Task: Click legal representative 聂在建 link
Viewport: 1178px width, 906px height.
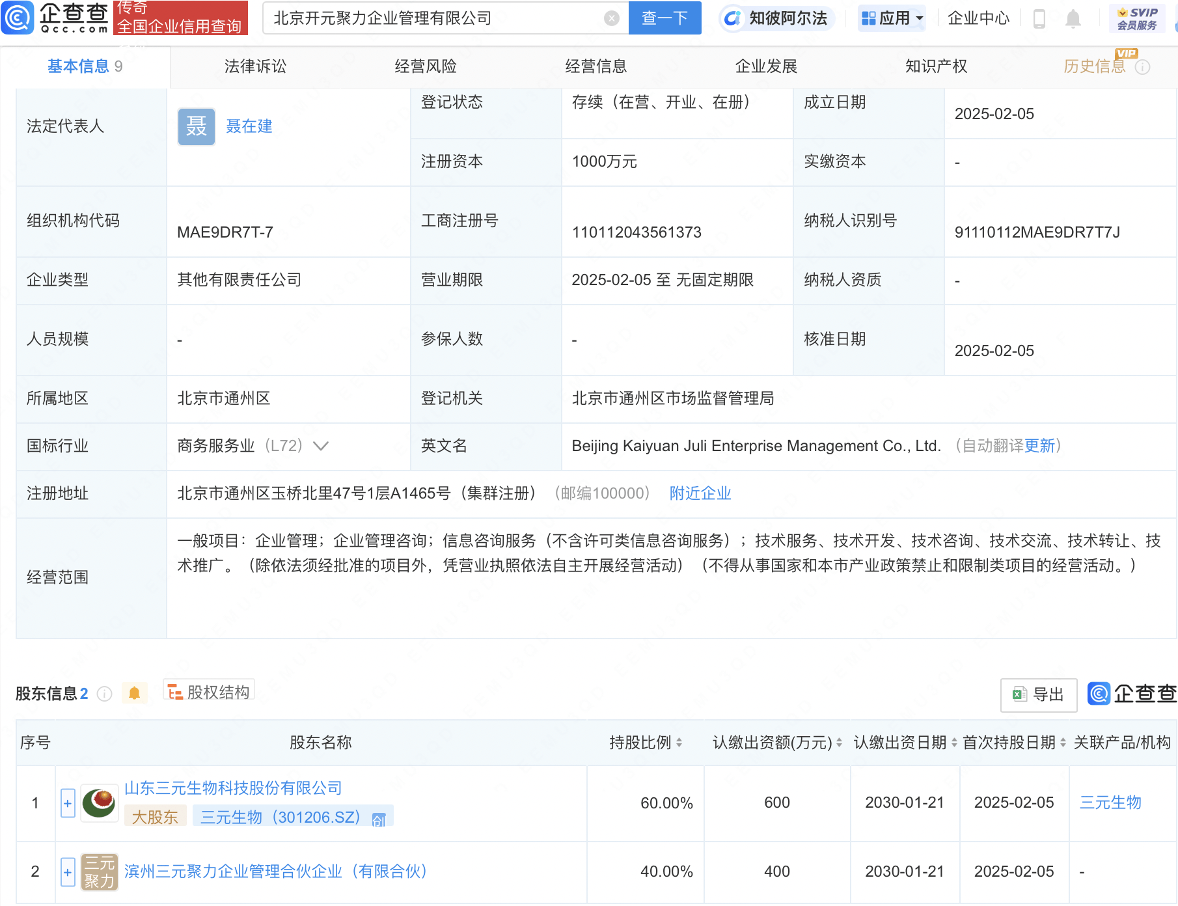Action: (x=249, y=126)
